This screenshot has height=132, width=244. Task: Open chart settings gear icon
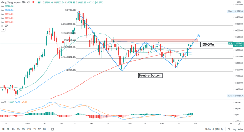click(x=239, y=124)
